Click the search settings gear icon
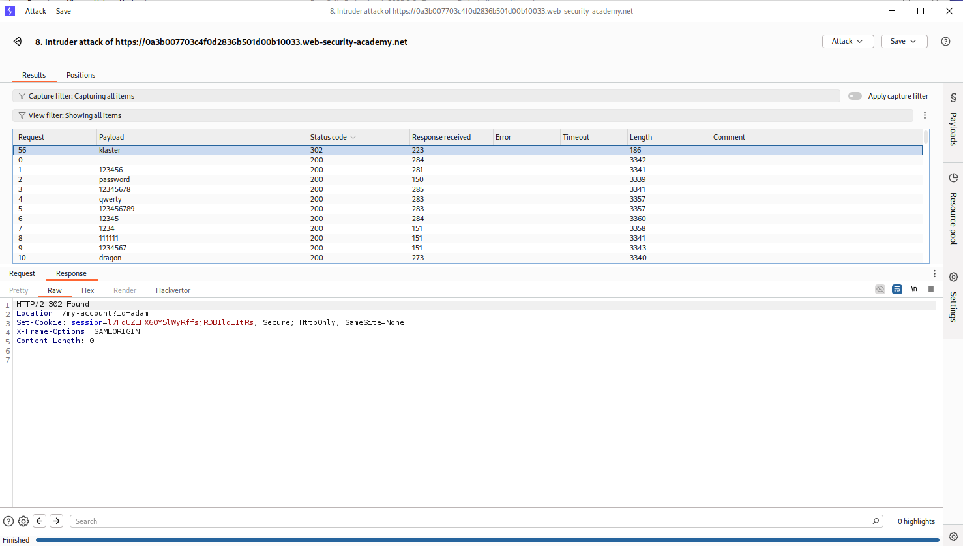This screenshot has height=546, width=963. click(x=23, y=521)
